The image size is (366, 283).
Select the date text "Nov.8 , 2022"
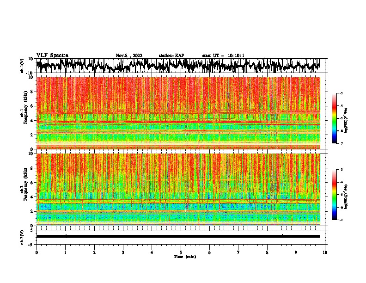(129, 55)
